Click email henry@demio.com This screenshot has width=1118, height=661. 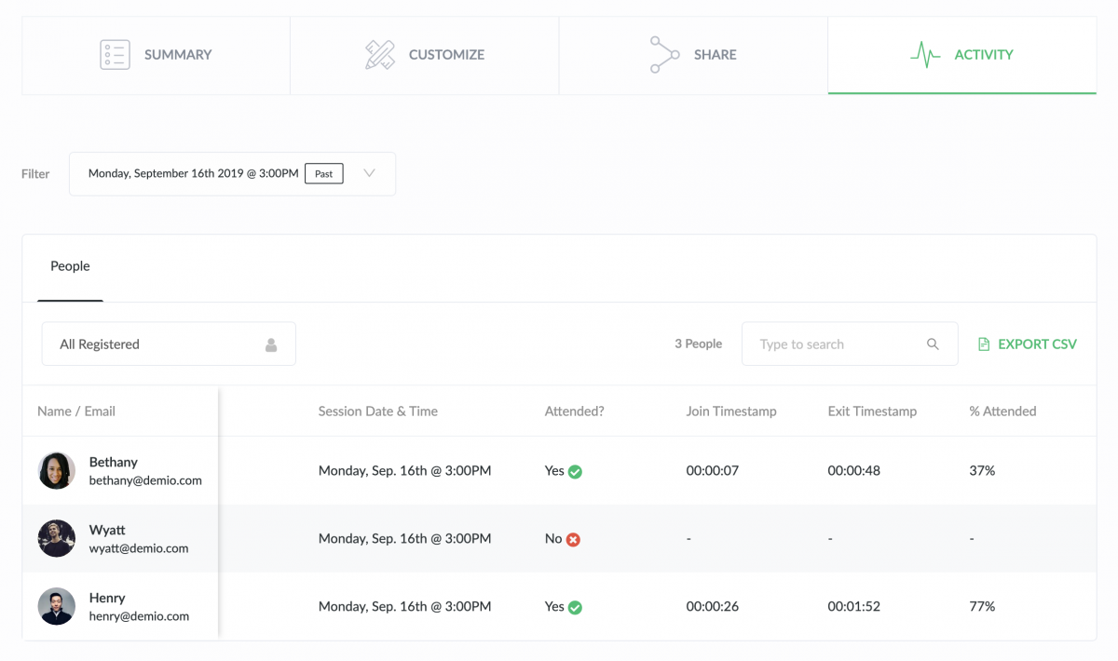[140, 616]
